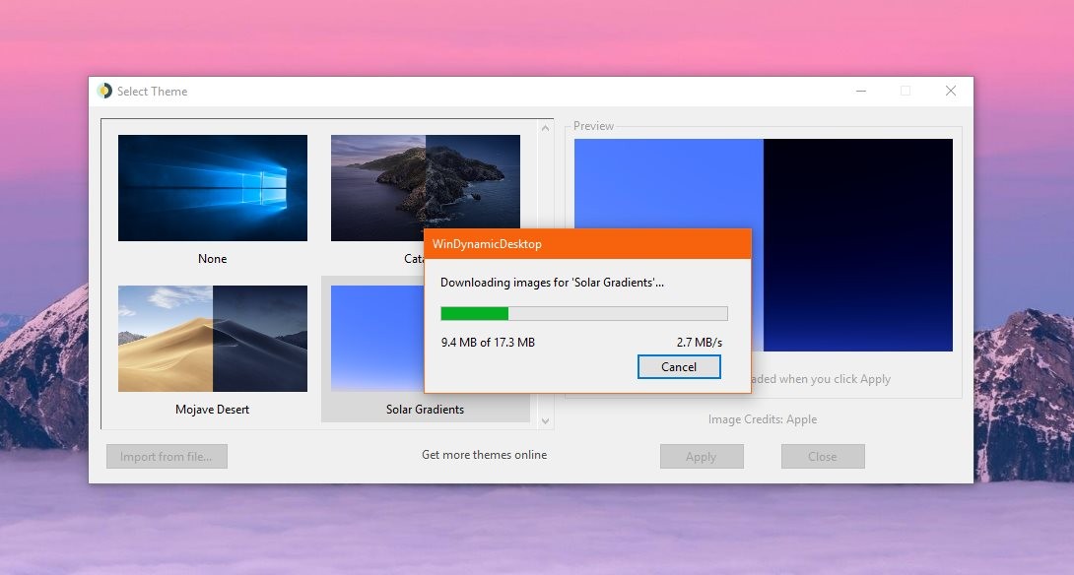Minimize the Select Theme window
The image size is (1074, 575).
(x=861, y=91)
